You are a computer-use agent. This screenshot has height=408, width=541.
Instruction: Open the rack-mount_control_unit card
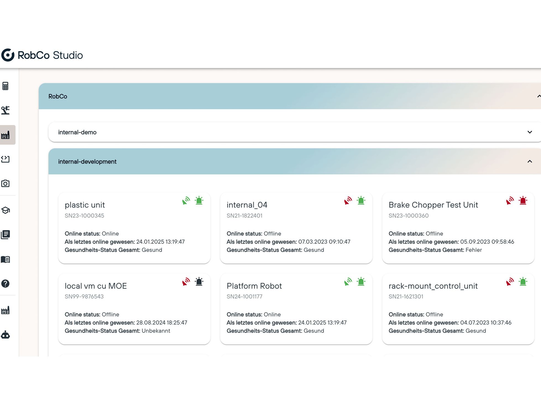[458, 309]
